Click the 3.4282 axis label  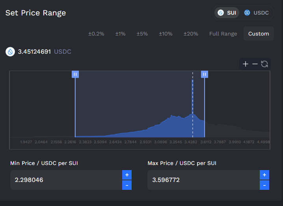[191, 142]
